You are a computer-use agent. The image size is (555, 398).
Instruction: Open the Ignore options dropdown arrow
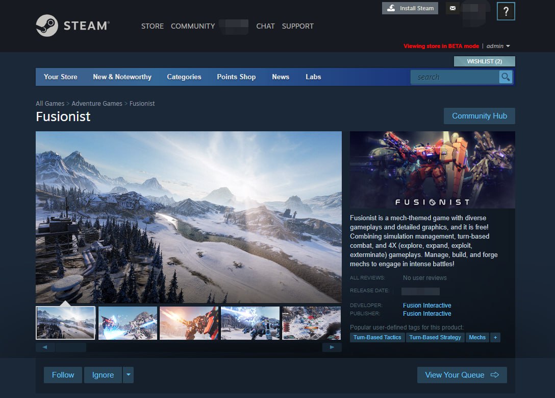pos(129,374)
